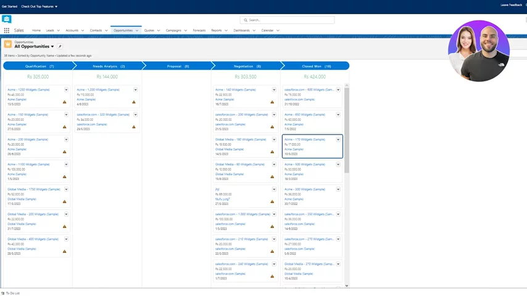Open actions menu on Acme - 170 Widgets card
527x296 pixels.
[338, 139]
